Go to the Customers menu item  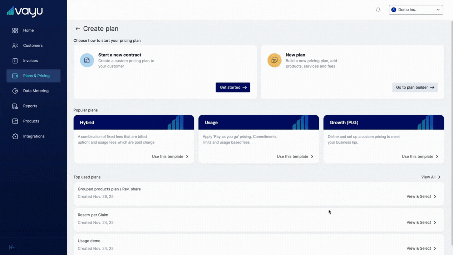tap(33, 46)
